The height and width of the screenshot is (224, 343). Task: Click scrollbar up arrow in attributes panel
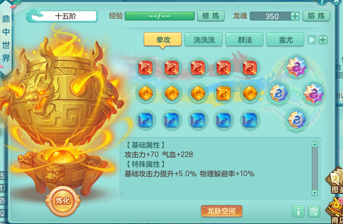point(315,144)
